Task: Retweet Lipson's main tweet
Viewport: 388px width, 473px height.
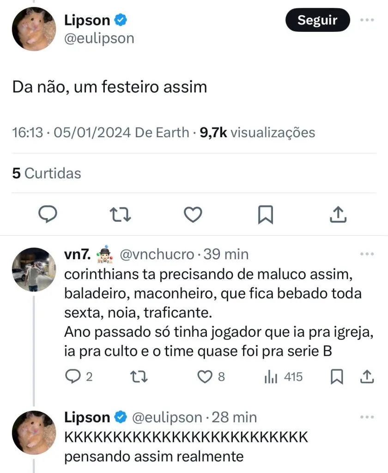Action: [120, 214]
